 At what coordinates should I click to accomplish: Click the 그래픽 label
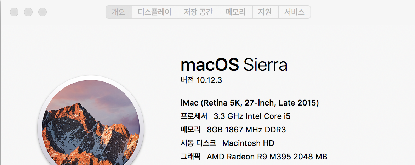coord(191,157)
